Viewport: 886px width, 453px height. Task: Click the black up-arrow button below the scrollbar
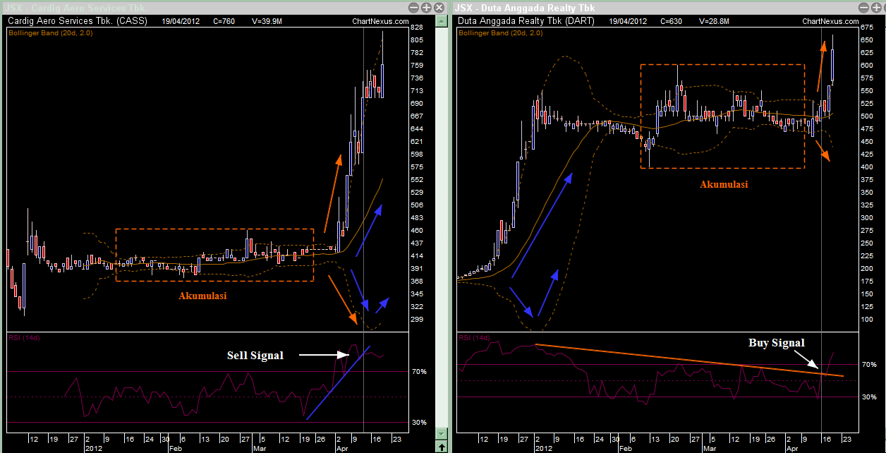[441, 447]
